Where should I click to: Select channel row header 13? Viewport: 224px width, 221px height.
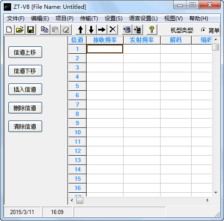tap(77, 160)
